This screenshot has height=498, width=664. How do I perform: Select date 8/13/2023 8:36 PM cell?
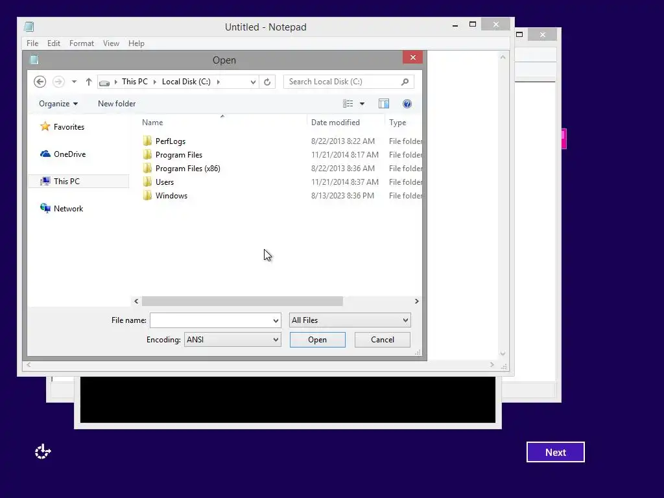click(x=342, y=196)
